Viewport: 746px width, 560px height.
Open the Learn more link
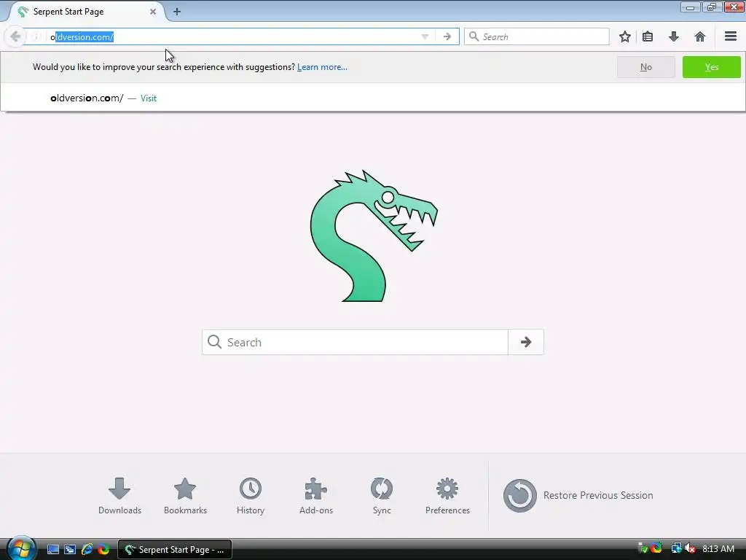[322, 67]
